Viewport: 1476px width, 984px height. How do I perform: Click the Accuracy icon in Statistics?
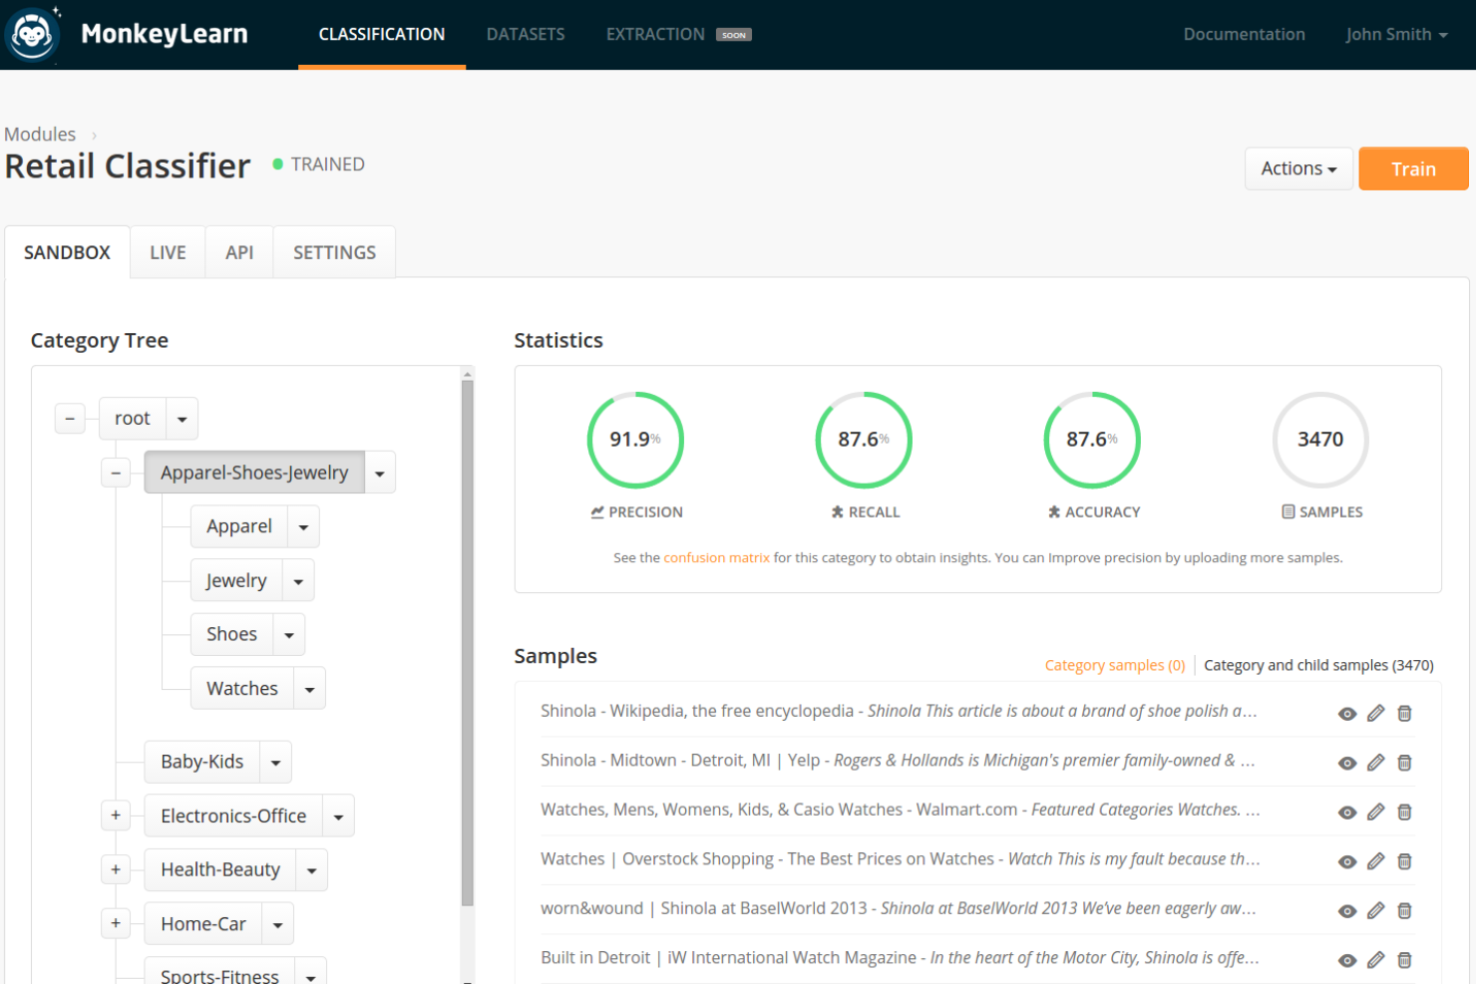(x=1054, y=511)
